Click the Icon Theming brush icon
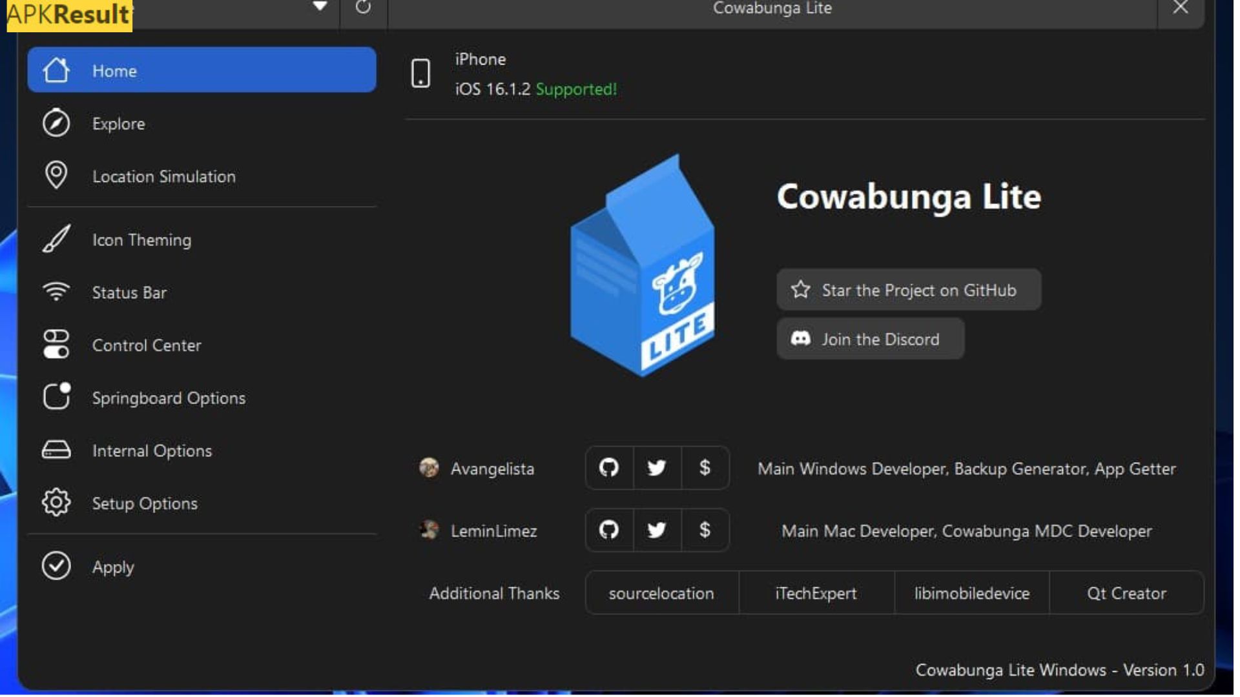 pos(56,239)
